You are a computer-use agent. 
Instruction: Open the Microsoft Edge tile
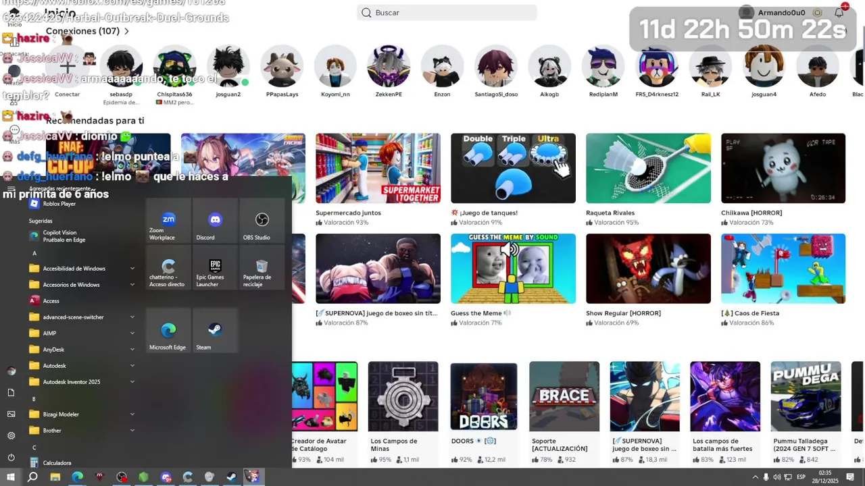click(168, 330)
